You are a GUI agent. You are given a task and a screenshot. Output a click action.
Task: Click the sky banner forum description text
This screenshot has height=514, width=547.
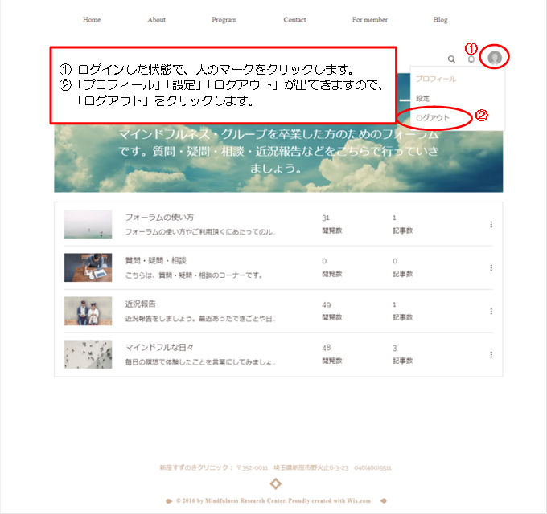click(x=278, y=151)
